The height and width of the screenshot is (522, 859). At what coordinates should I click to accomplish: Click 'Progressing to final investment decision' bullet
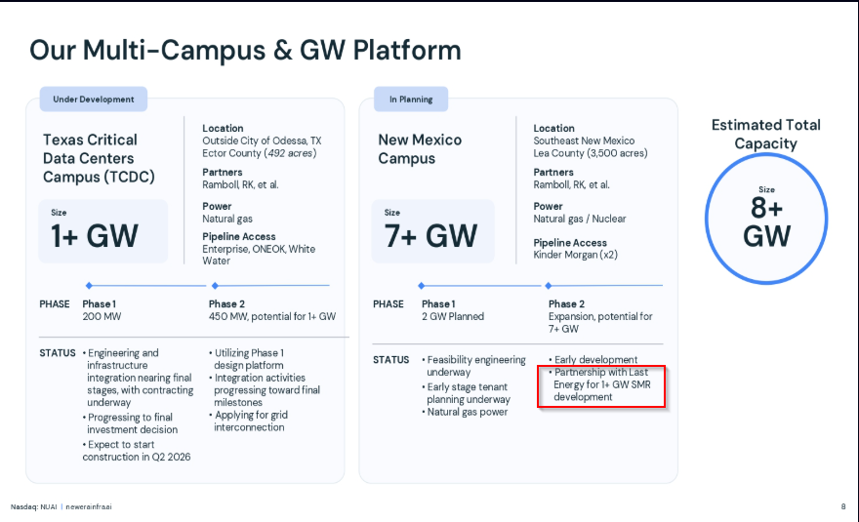(131, 423)
